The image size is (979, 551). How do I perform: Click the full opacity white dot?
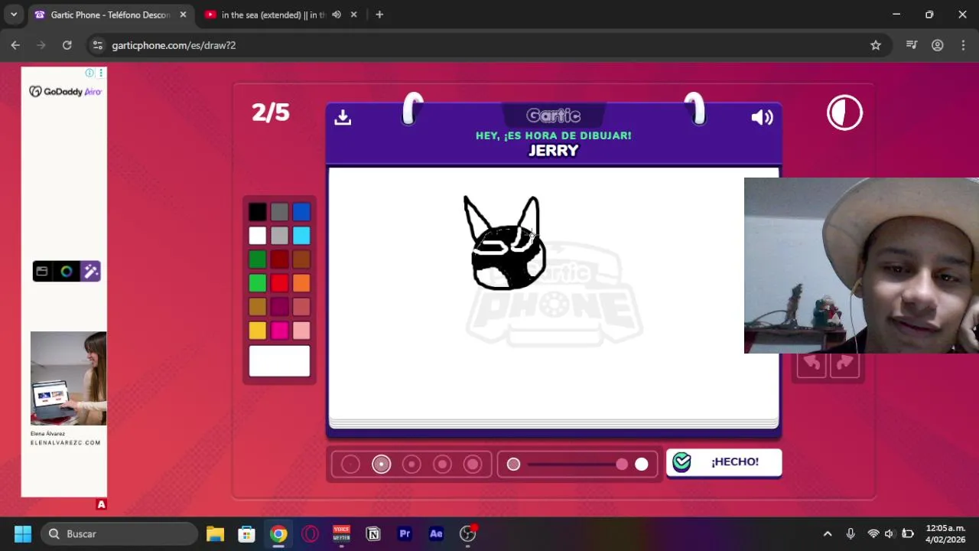pyautogui.click(x=642, y=465)
